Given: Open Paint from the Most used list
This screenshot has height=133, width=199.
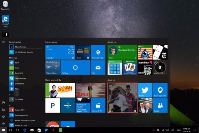Looking at the screenshot, I should [x=17, y=62].
